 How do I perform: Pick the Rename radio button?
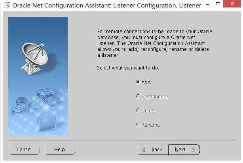[138, 125]
